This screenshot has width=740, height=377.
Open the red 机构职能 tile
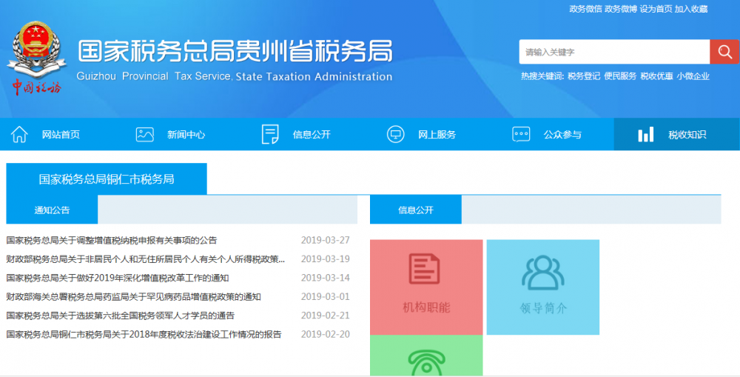tap(426, 287)
